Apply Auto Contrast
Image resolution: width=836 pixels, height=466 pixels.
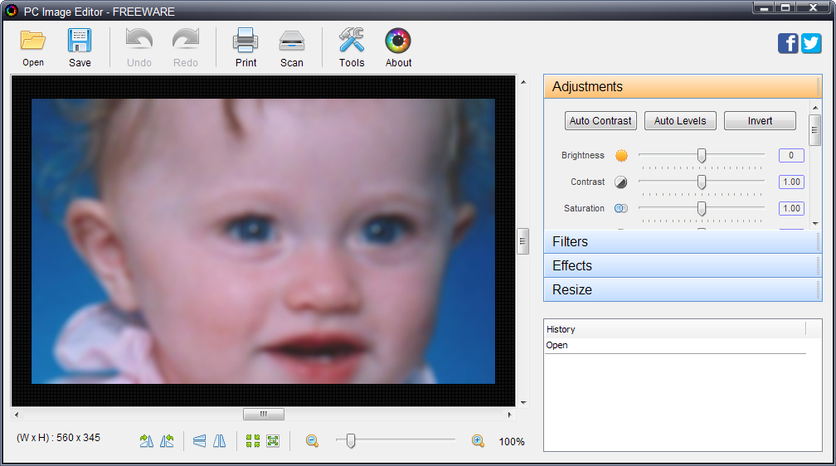point(600,120)
